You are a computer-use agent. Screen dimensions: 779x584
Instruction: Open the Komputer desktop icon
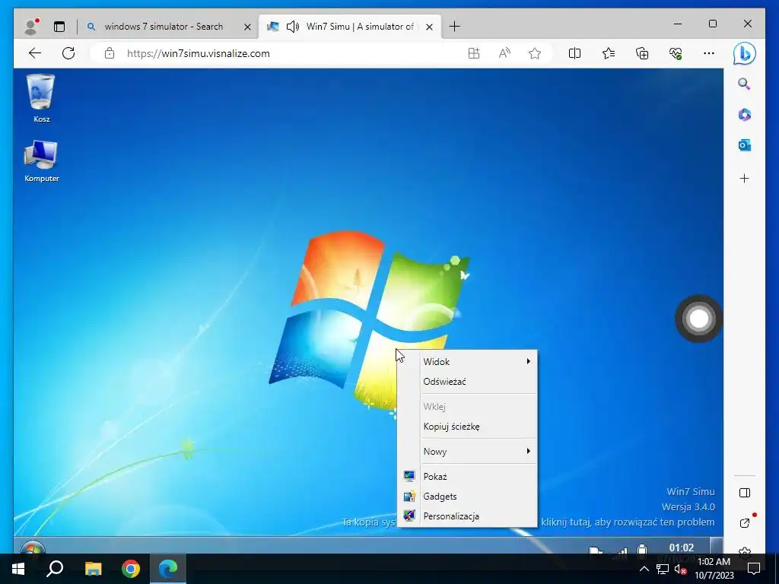tap(41, 161)
